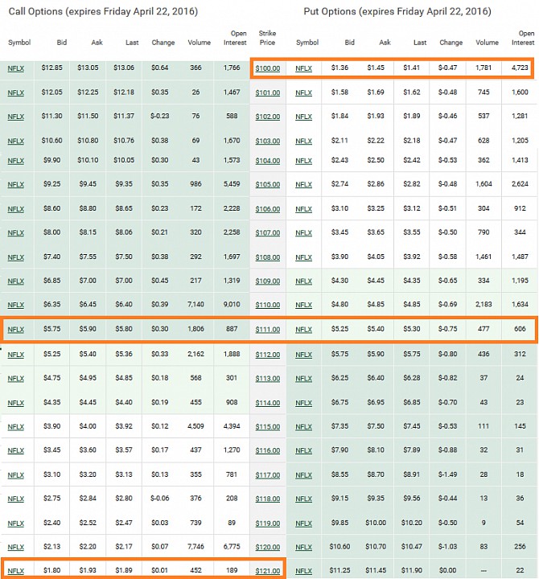Screen dimensions: 539x579
Task: Open the $115.00 strike price link
Action: point(267,427)
